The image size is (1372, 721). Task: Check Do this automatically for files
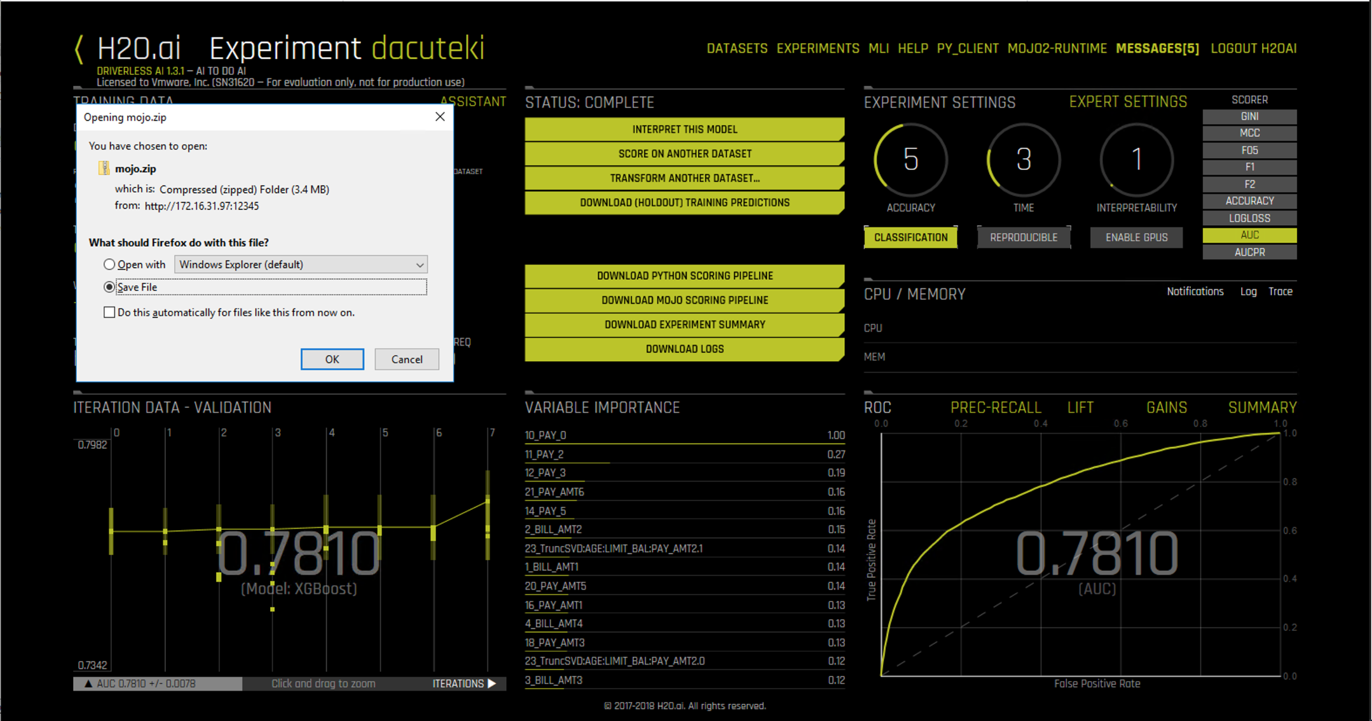pos(109,312)
